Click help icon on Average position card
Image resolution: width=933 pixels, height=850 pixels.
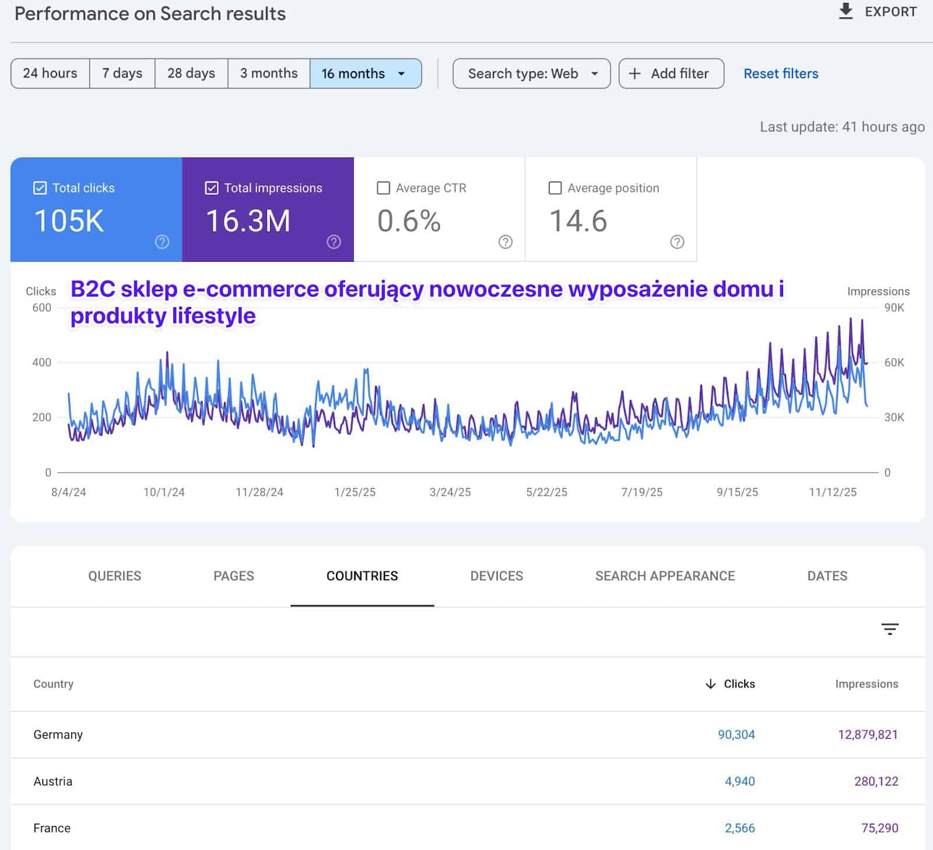pyautogui.click(x=677, y=242)
